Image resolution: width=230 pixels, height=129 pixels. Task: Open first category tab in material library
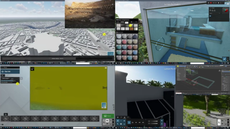pos(118,22)
